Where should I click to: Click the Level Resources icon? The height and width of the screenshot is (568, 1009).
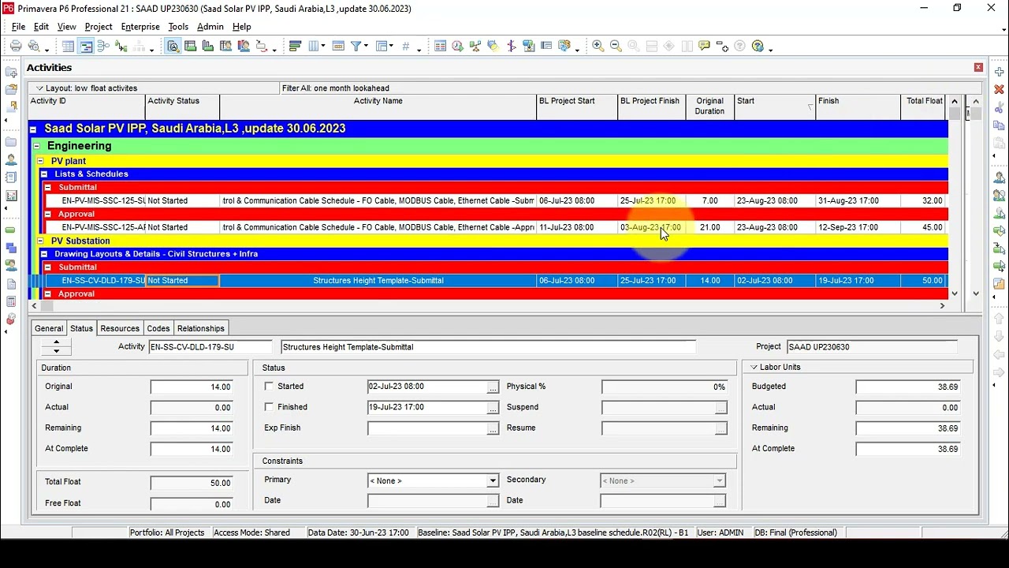pyautogui.click(x=475, y=47)
